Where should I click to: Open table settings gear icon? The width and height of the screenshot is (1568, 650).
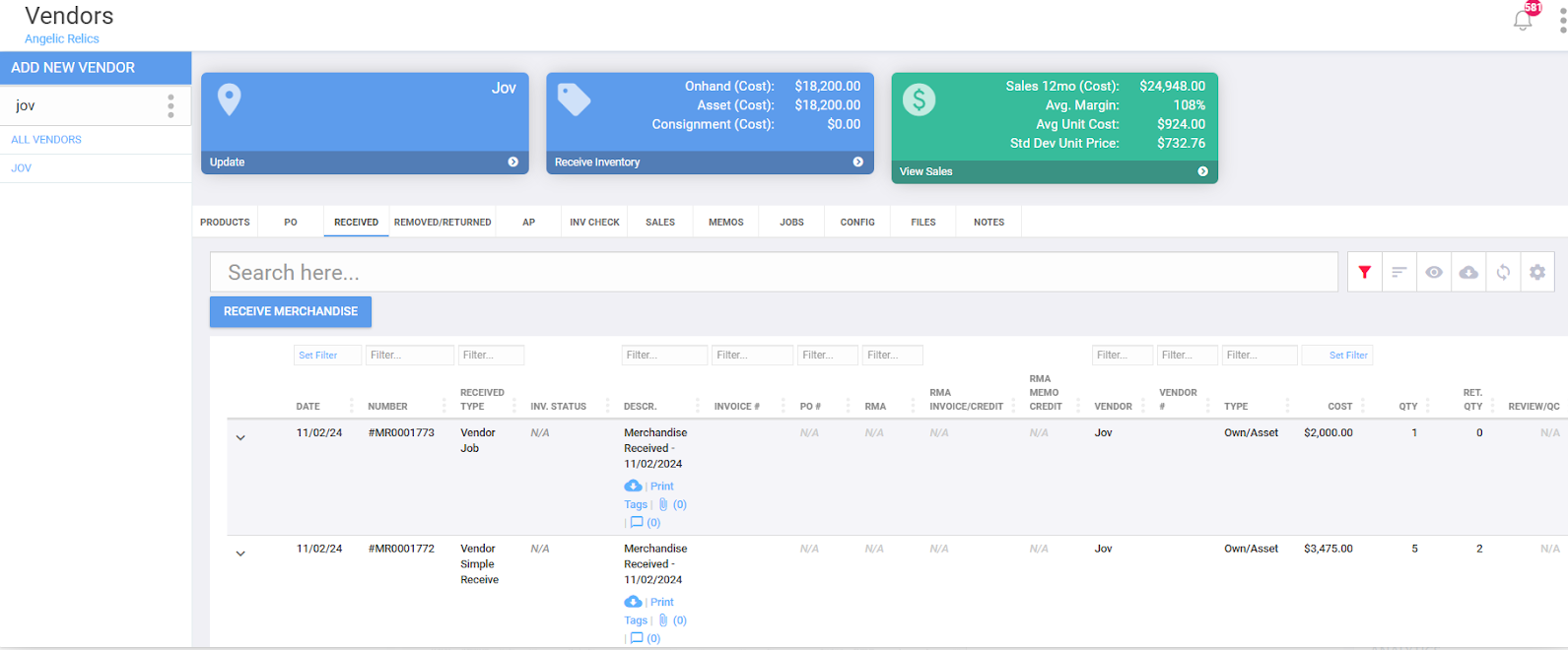point(1537,273)
